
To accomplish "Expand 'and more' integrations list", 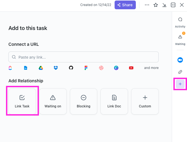I will point(151,68).
